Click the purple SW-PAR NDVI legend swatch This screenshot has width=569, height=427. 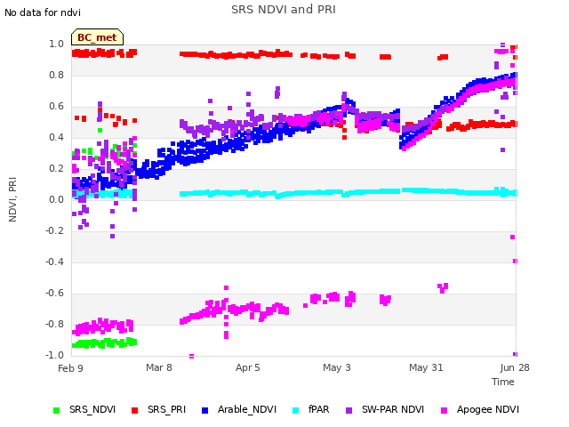pos(349,411)
